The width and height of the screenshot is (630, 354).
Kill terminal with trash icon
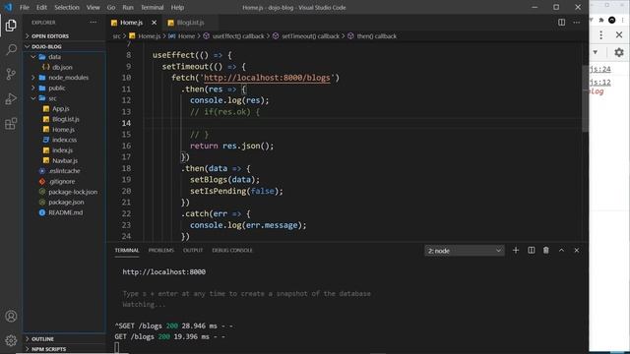tap(546, 251)
